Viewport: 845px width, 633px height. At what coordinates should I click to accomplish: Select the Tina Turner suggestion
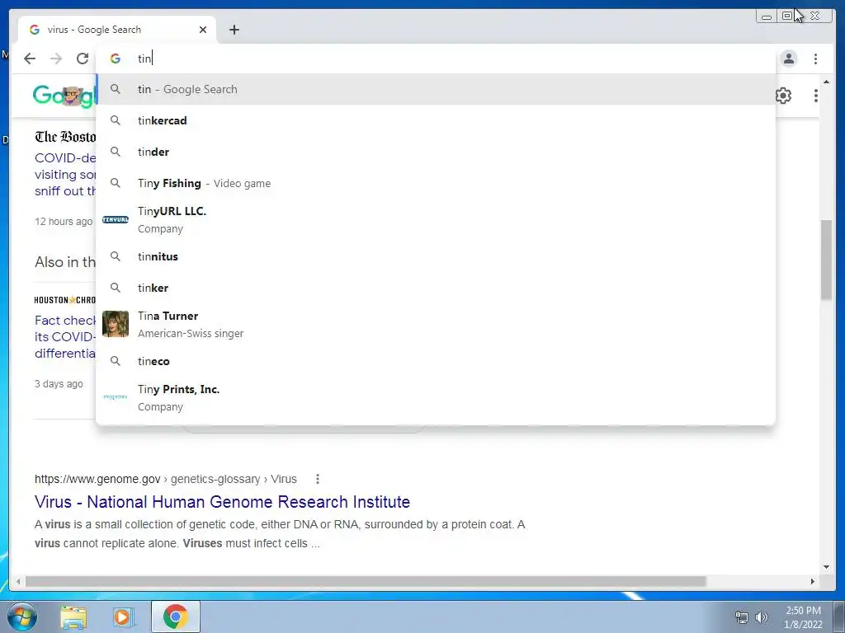(436, 324)
